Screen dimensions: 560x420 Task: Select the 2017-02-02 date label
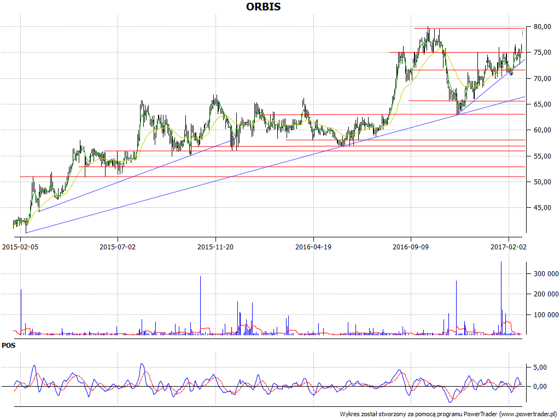508,247
